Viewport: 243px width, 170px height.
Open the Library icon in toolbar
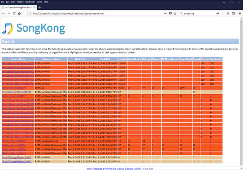[x=228, y=14]
